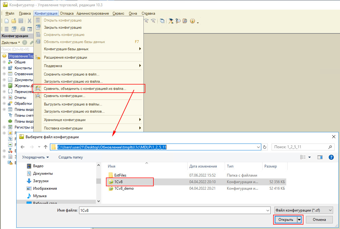Open the Упорядочить dropdown
Image resolution: width=340 pixels, height=229 pixels.
[35, 157]
